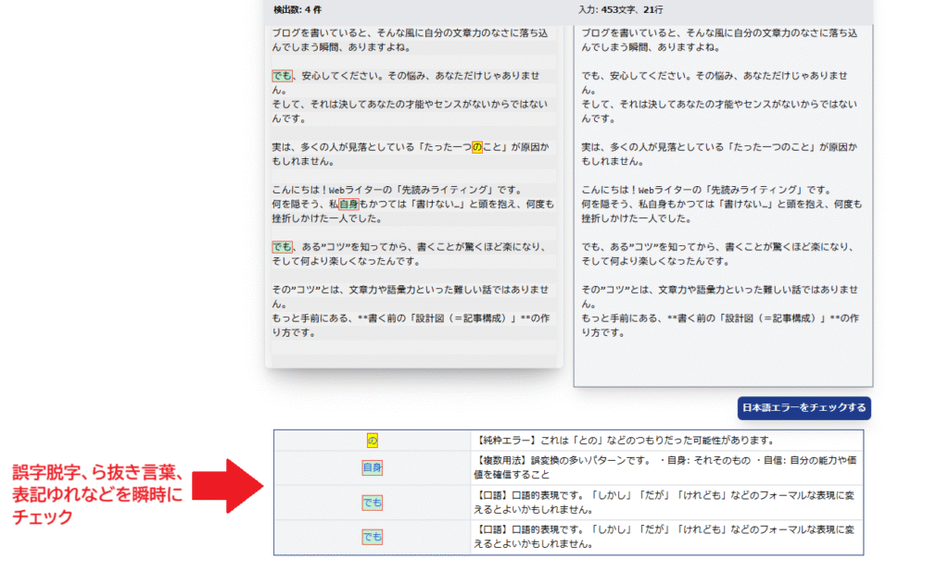Select the 自身 tag in the error table
949x572 pixels.
[372, 467]
